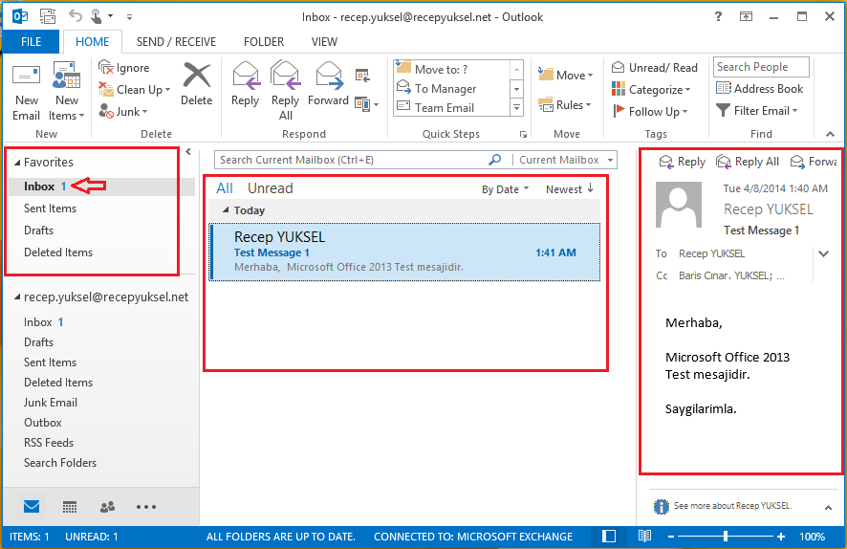Open the Test Message 1 email in list
The width and height of the screenshot is (847, 549).
[404, 252]
